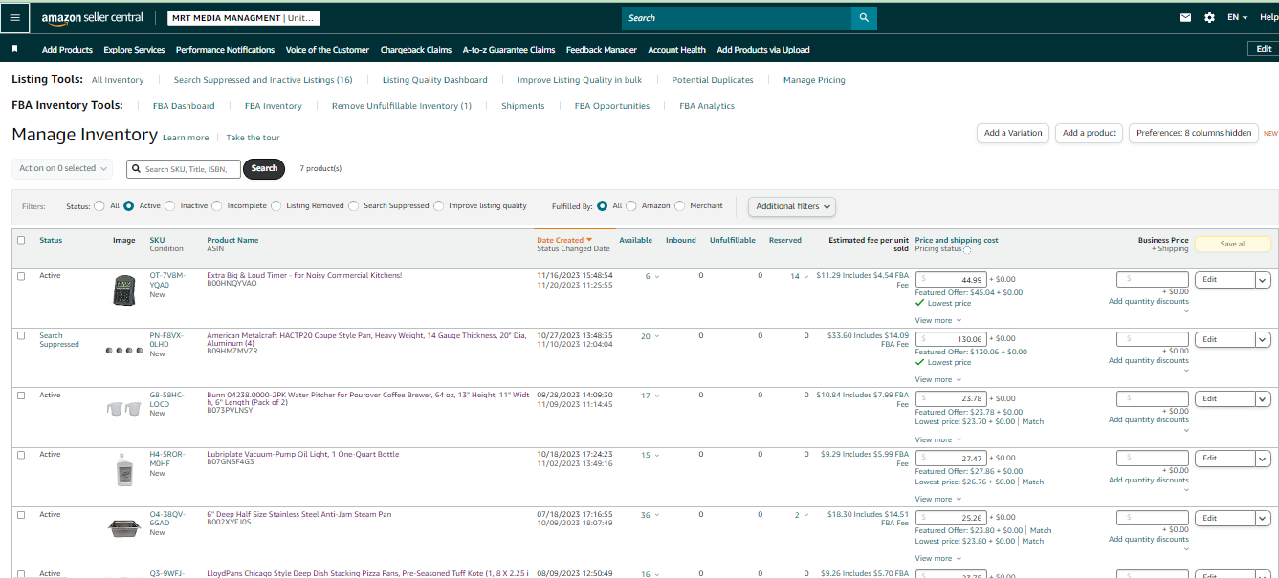Open the mail messages icon

pyautogui.click(x=1186, y=17)
